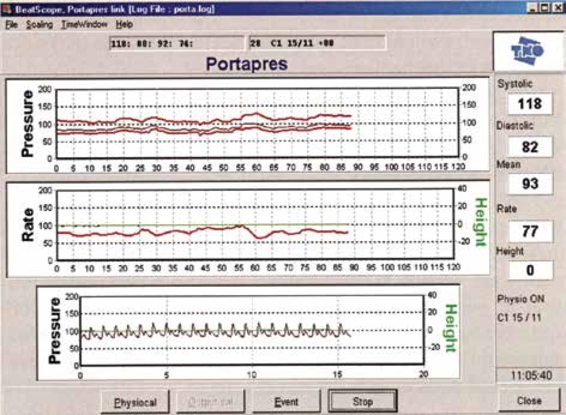Click the Event button

point(286,402)
